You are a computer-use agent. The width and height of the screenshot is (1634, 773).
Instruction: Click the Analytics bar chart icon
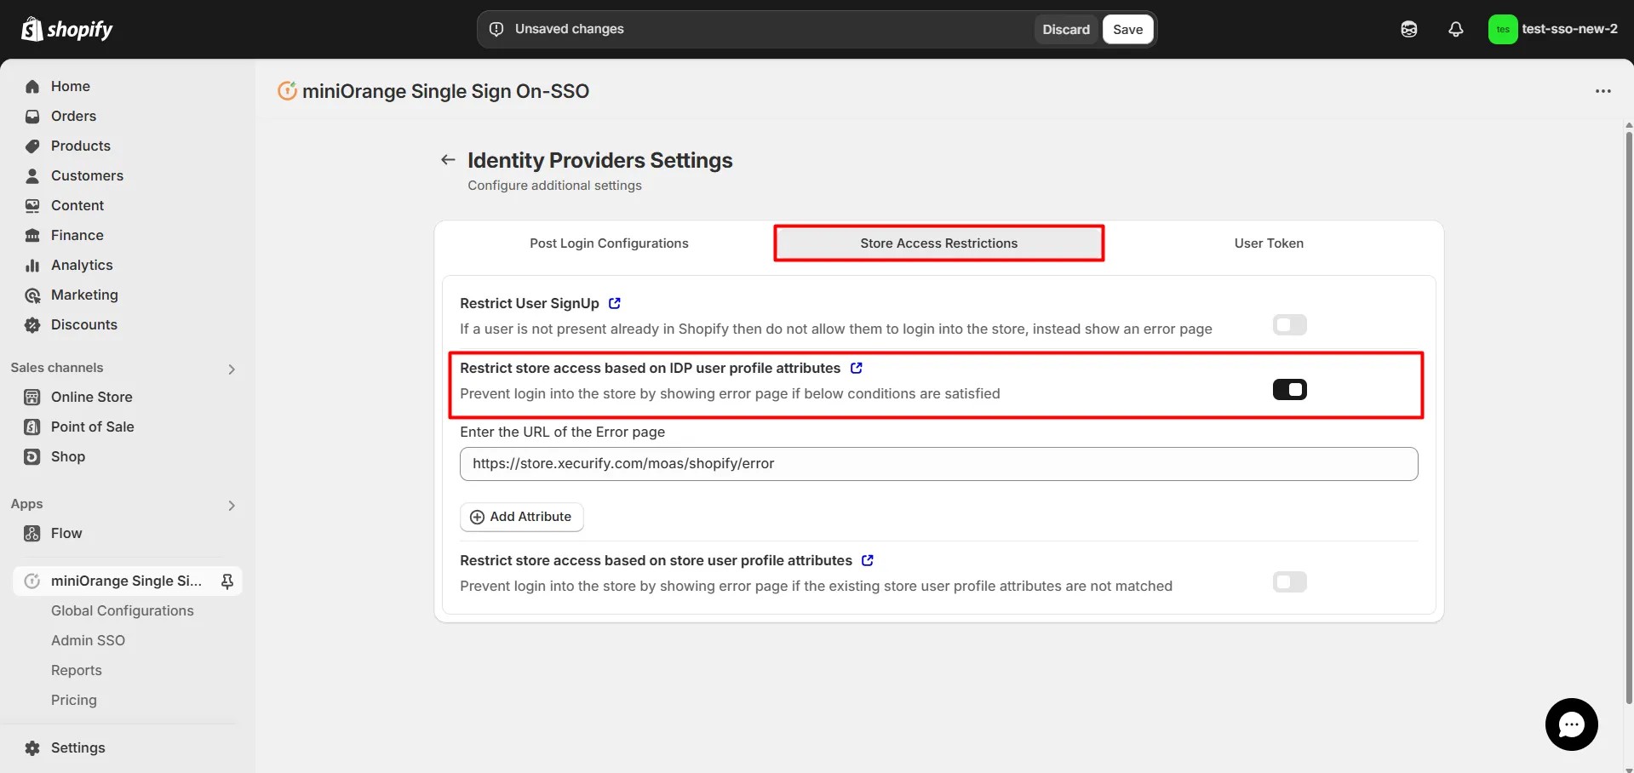coord(32,266)
